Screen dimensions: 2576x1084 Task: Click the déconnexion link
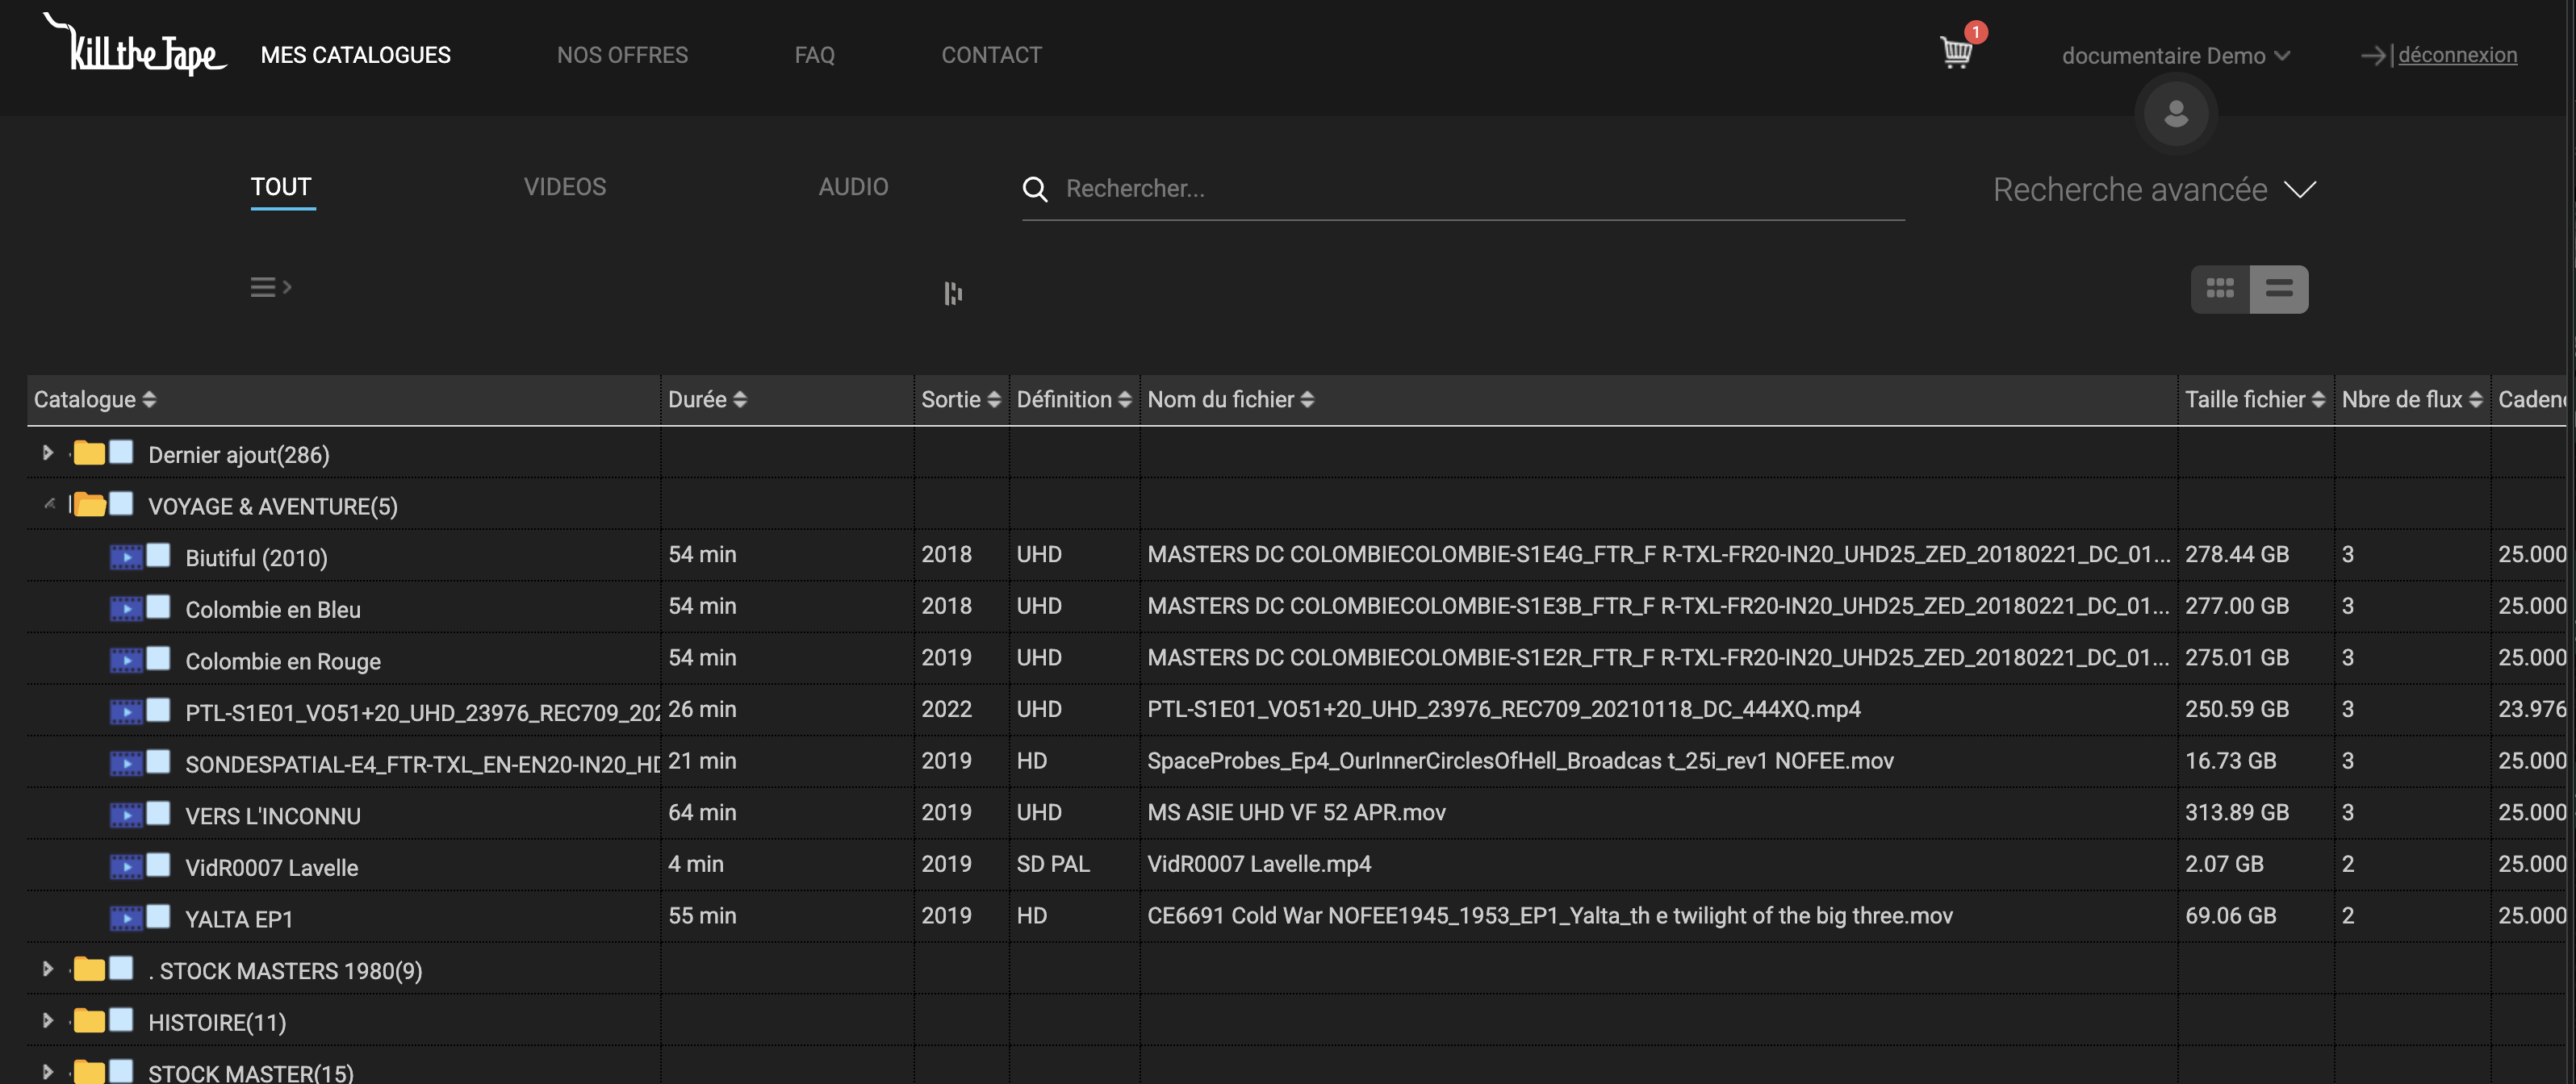pos(2458,55)
